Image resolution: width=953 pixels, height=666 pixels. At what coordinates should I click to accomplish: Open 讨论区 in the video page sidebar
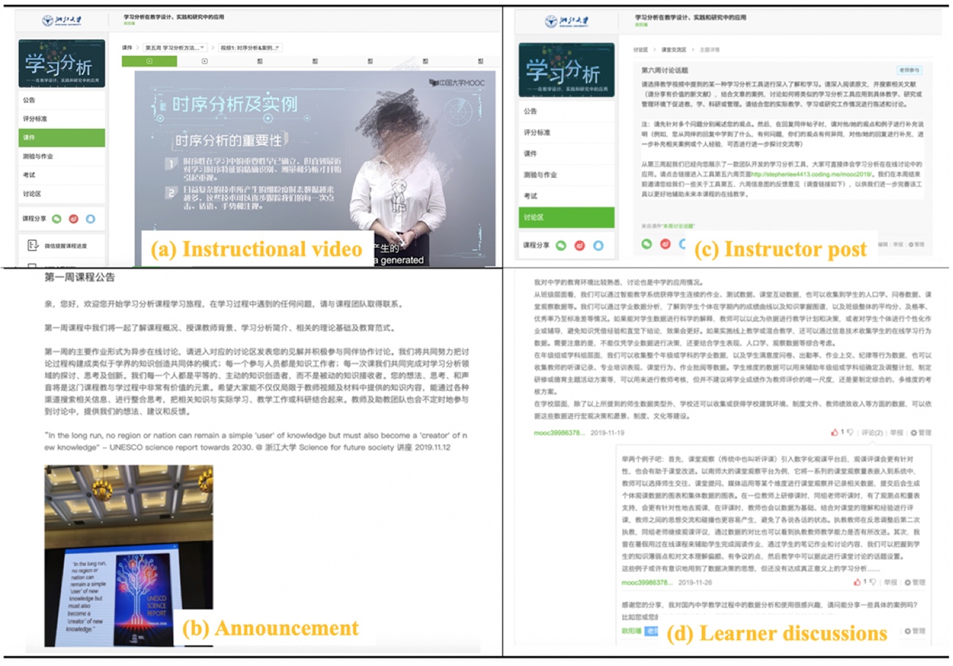(x=62, y=193)
